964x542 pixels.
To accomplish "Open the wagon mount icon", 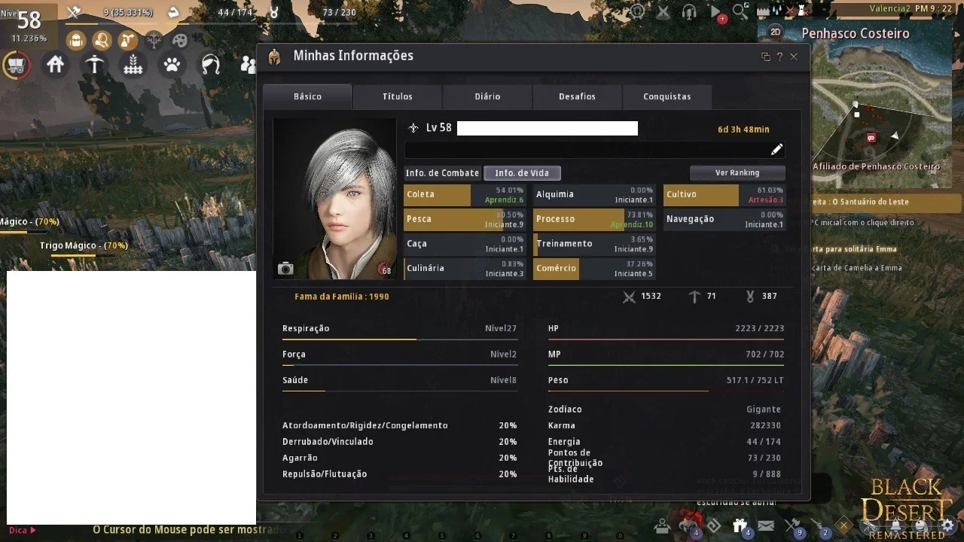I will point(16,65).
